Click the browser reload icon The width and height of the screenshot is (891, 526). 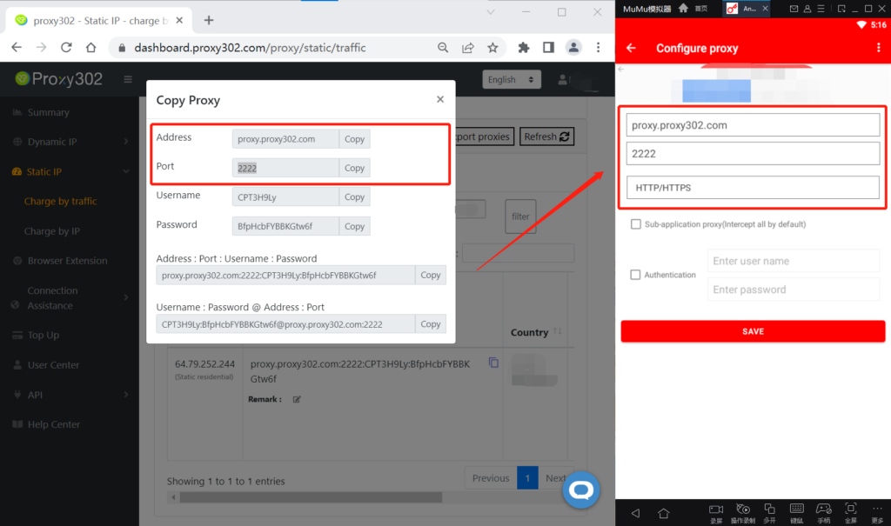coord(66,48)
